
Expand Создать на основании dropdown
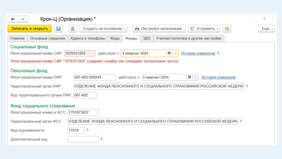point(103,28)
